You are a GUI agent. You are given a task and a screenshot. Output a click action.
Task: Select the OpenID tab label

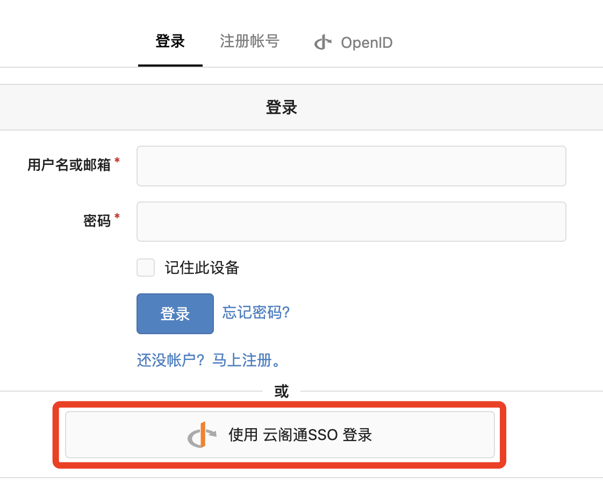(x=367, y=43)
